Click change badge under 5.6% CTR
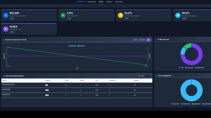The width and height of the screenshot is (211, 118). click(69, 18)
